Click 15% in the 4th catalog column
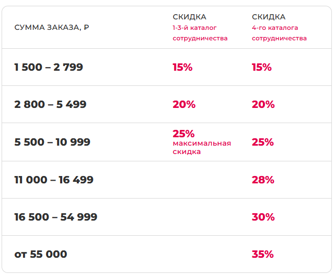Image resolution: width=334 pixels, height=274 pixels. pyautogui.click(x=262, y=67)
